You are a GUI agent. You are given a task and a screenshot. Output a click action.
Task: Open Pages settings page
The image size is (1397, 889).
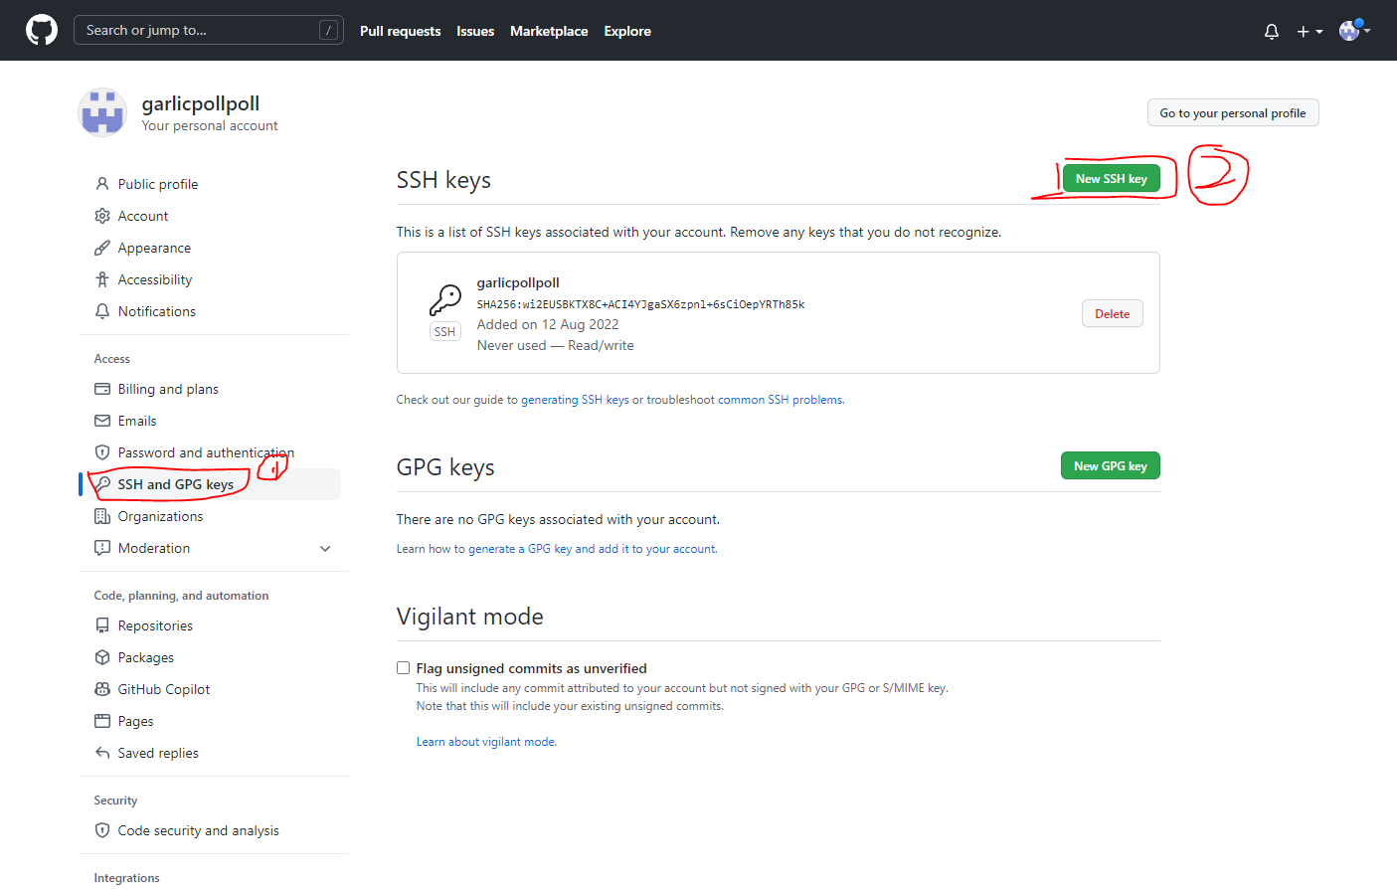[135, 721]
